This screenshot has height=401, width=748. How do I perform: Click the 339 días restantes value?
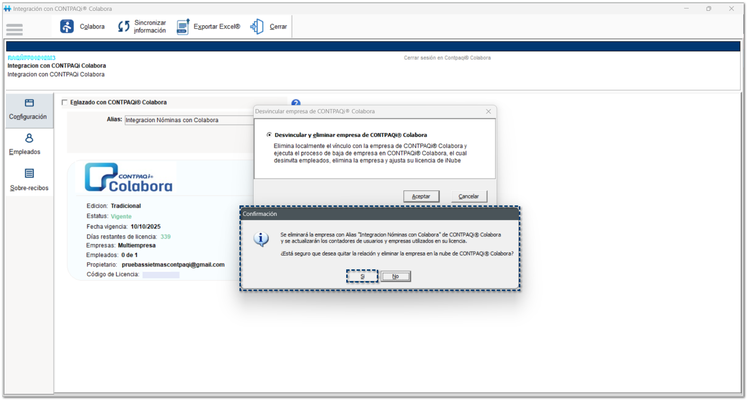click(166, 237)
